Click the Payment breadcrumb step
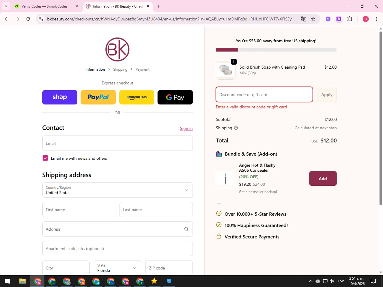The height and width of the screenshot is (287, 383). pos(142,69)
